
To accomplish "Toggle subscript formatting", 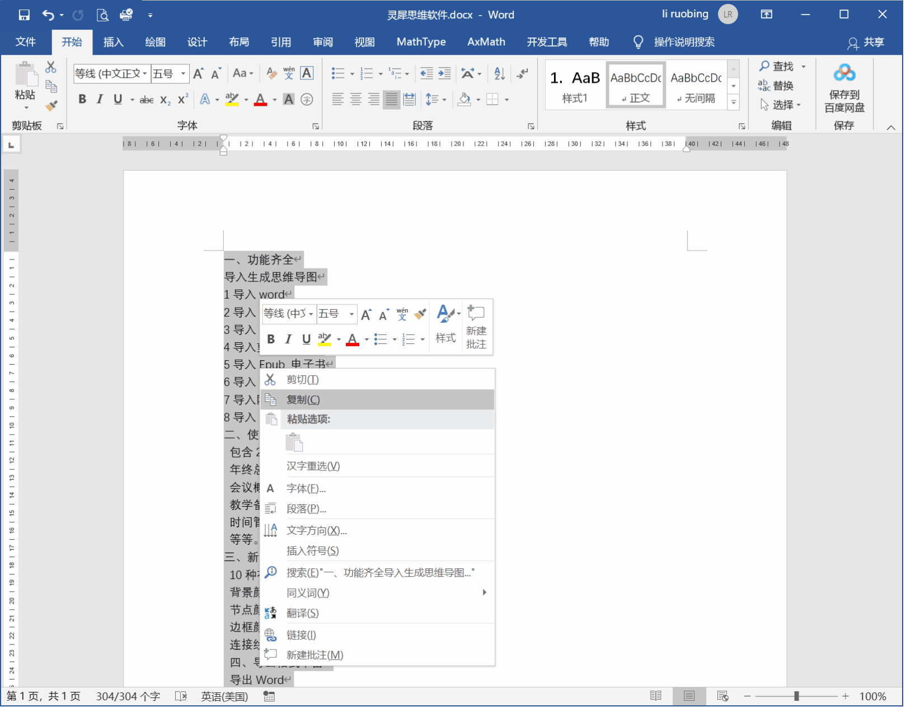I will coord(166,100).
